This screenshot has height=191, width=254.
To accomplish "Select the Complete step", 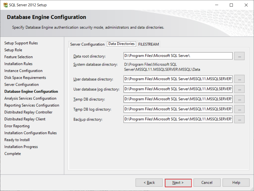I will [x=12, y=154].
